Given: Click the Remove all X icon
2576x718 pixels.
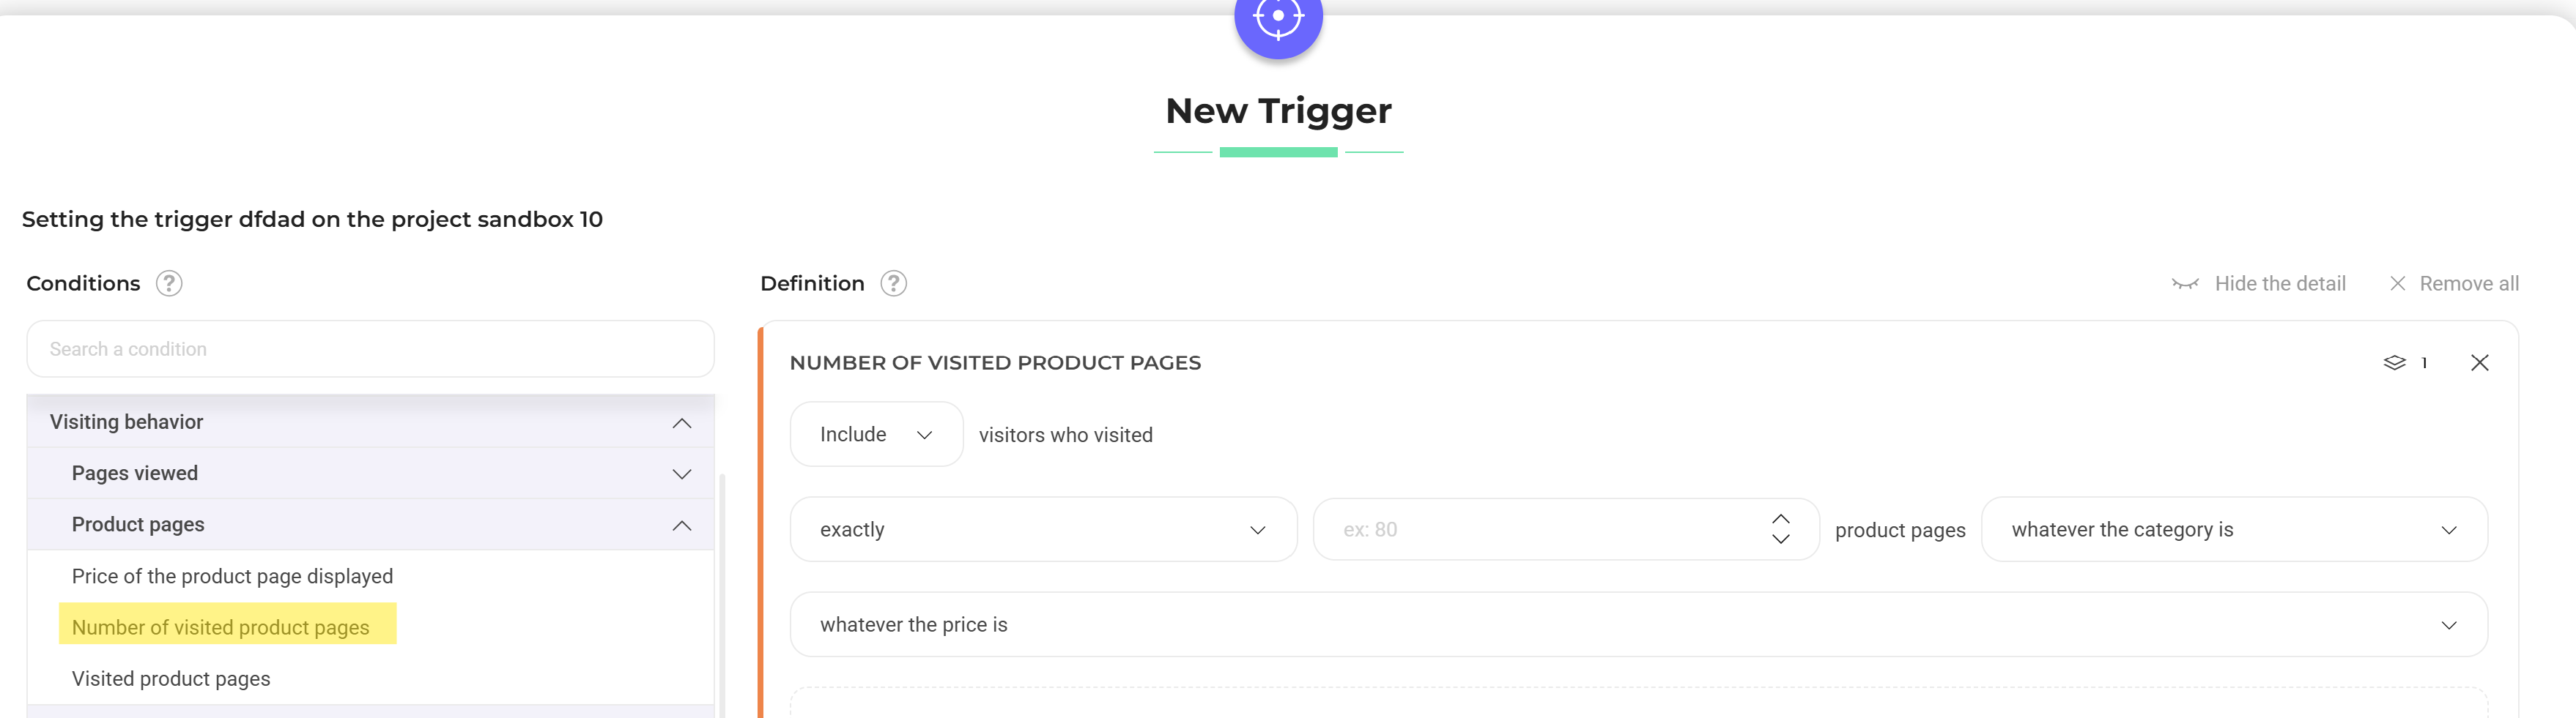Looking at the screenshot, I should [x=2397, y=283].
